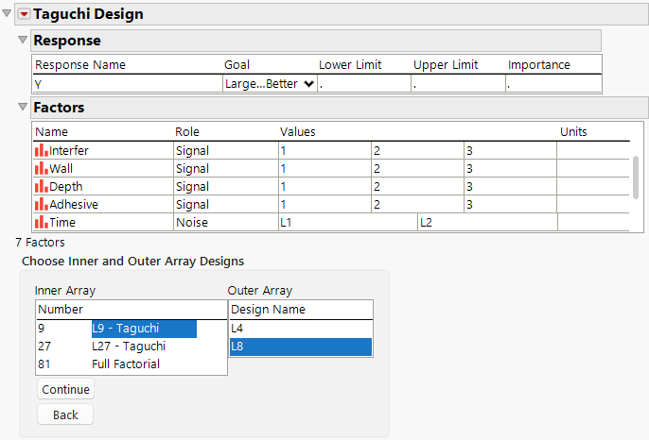
Task: Click the Response Name column header
Action: (x=80, y=65)
